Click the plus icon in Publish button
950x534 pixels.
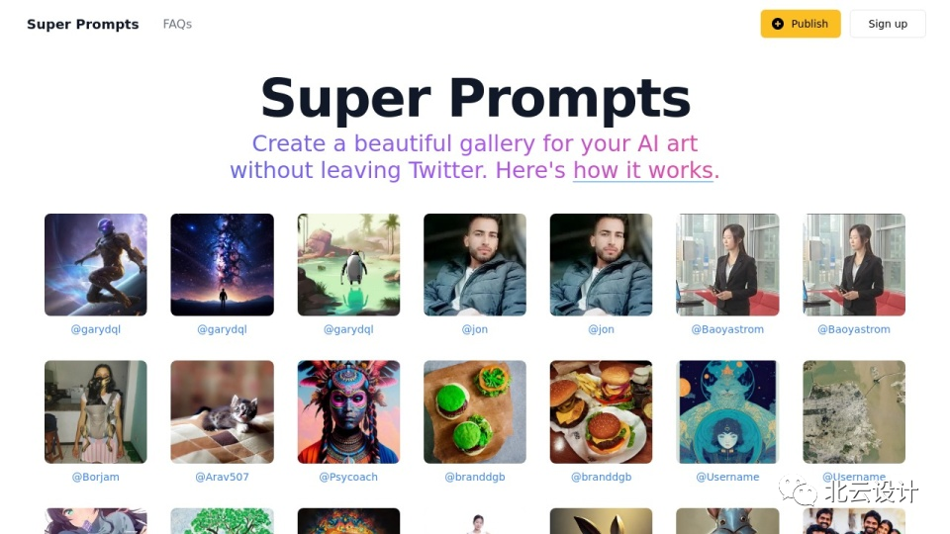point(778,24)
